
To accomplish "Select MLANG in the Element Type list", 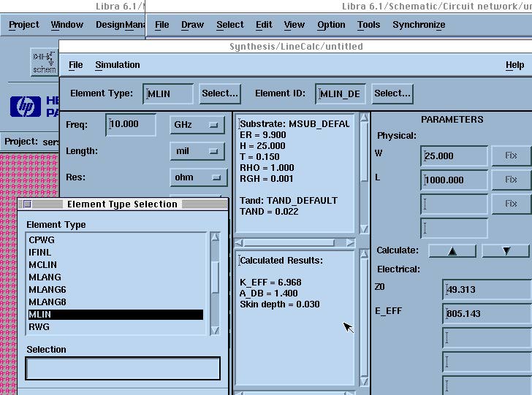I will coord(115,277).
